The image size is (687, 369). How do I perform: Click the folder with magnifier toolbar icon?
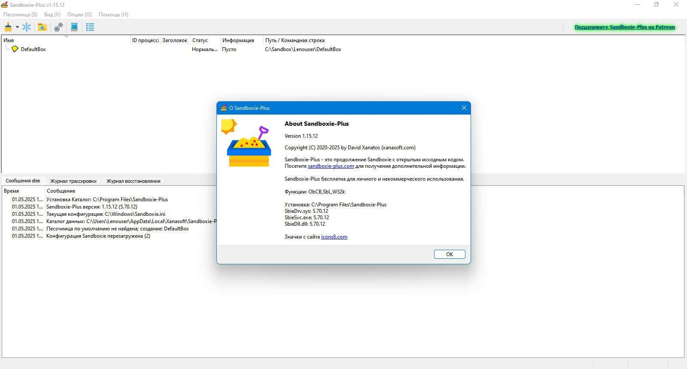tap(42, 27)
